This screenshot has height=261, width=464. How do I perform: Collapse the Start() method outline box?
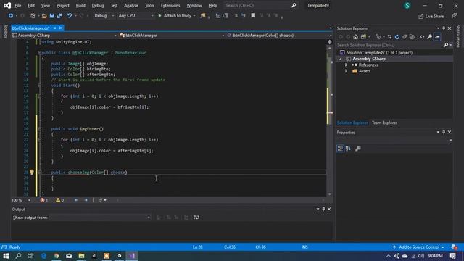39,86
